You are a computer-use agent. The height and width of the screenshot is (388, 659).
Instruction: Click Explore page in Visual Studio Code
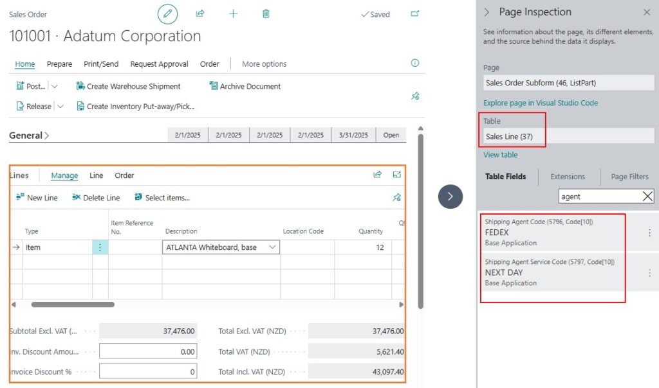540,103
